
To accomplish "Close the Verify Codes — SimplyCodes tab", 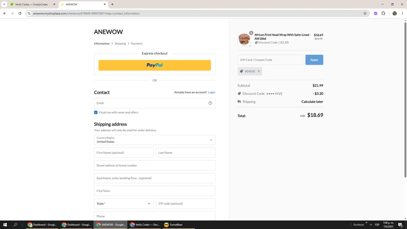I will coord(54,4).
